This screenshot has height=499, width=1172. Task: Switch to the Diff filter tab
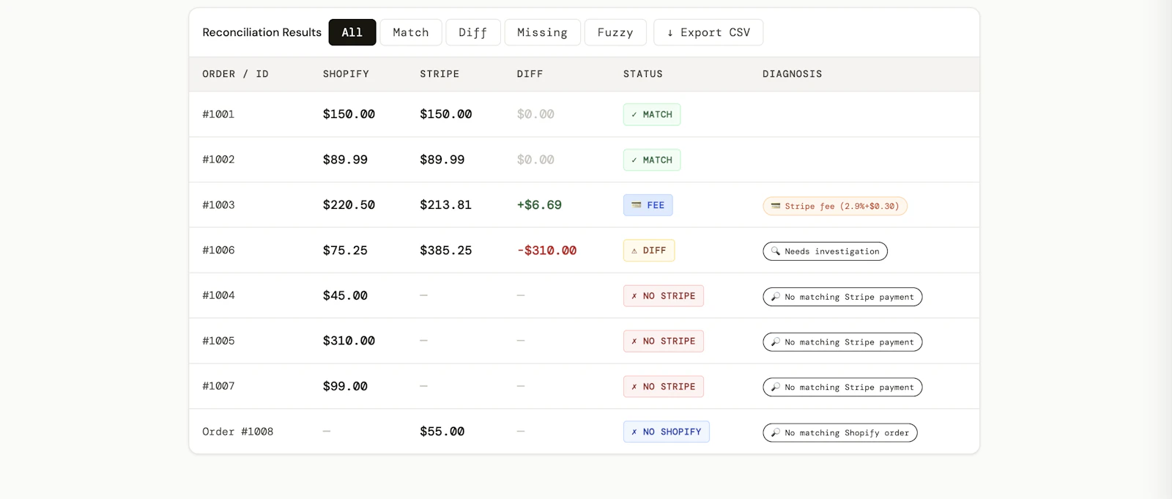coord(473,32)
